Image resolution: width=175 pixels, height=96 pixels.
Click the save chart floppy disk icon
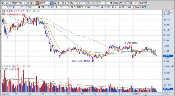tap(128, 3)
